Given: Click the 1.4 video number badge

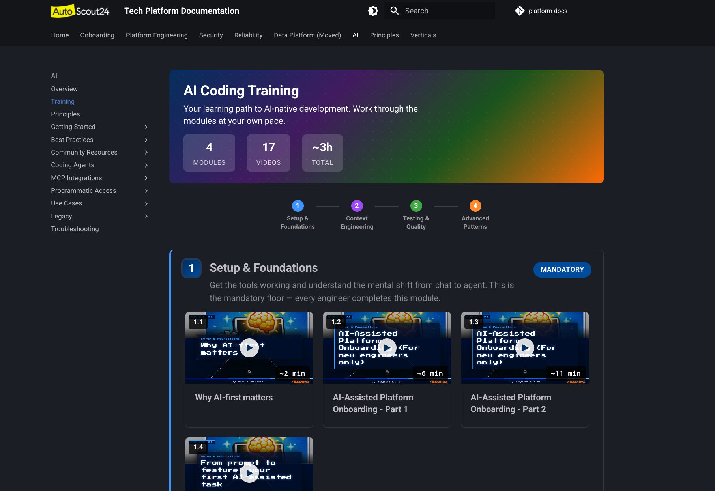Looking at the screenshot, I should pyautogui.click(x=198, y=447).
